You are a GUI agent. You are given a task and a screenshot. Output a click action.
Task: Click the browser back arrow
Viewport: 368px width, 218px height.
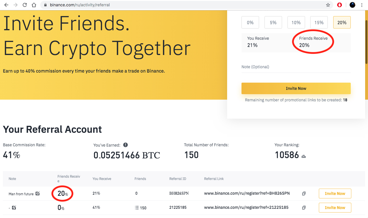click(x=6, y=5)
